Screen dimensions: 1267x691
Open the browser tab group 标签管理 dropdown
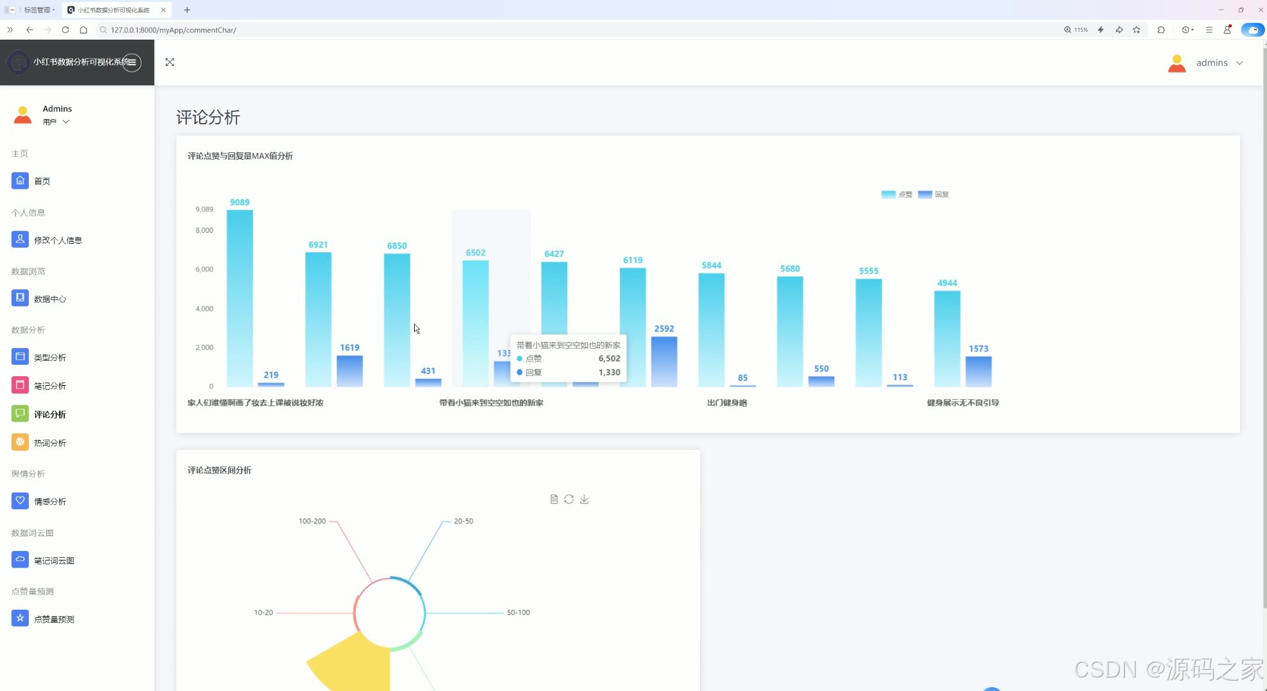pyautogui.click(x=40, y=10)
